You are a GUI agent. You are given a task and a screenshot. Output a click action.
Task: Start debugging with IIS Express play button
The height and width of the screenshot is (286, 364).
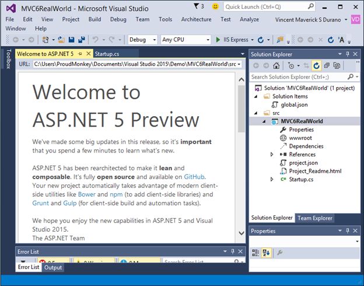click(218, 40)
